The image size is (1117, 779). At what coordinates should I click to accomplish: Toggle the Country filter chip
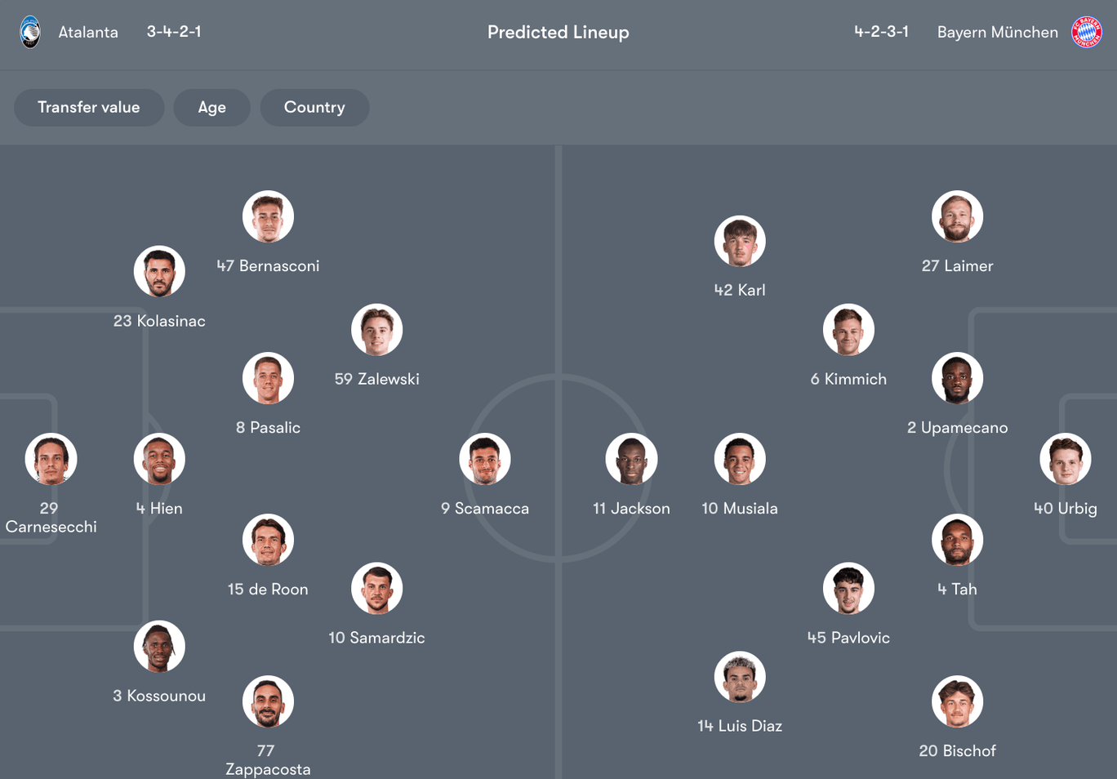pos(314,107)
